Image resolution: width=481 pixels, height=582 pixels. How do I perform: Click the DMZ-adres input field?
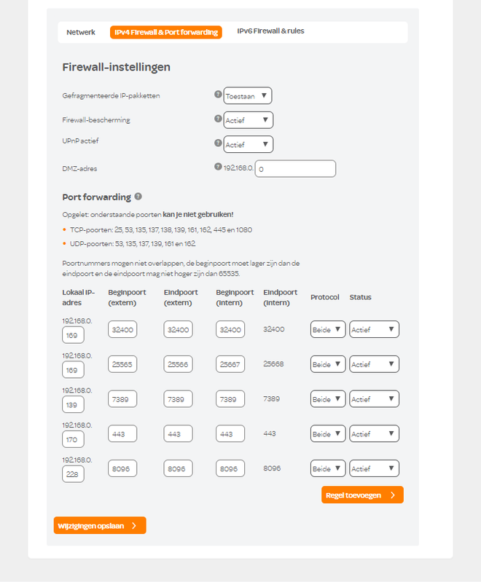click(295, 169)
